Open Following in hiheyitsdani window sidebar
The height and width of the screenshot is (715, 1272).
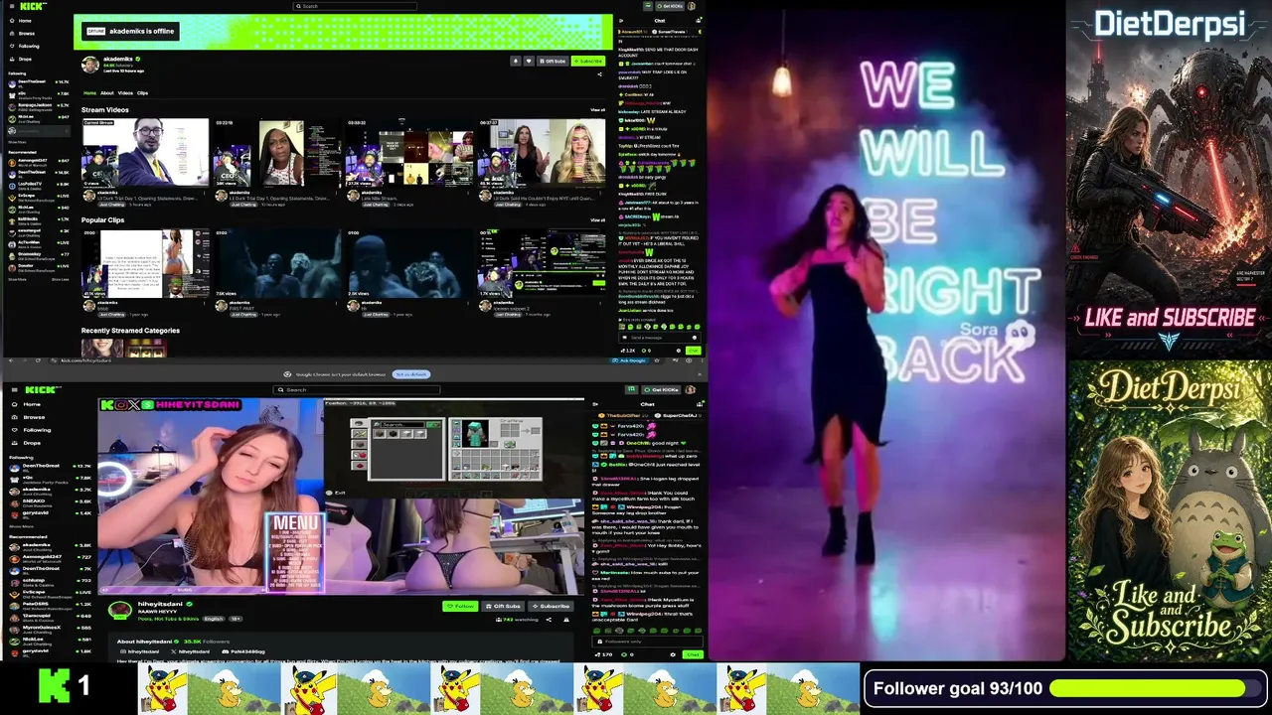tap(32, 430)
